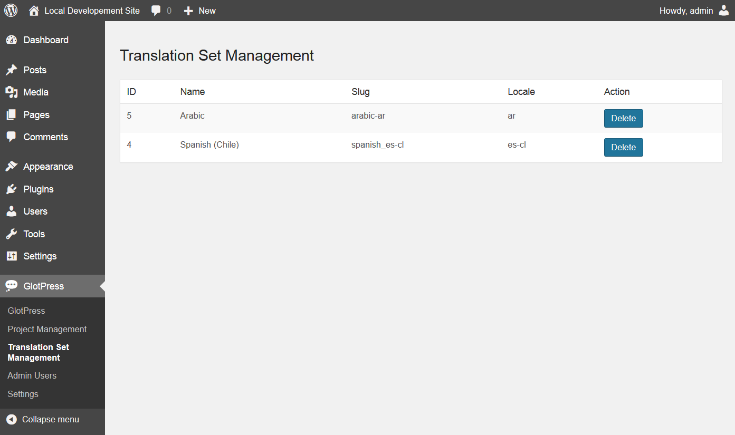The width and height of the screenshot is (735, 435).
Task: Click the plus icon beside New
Action: [x=188, y=11]
